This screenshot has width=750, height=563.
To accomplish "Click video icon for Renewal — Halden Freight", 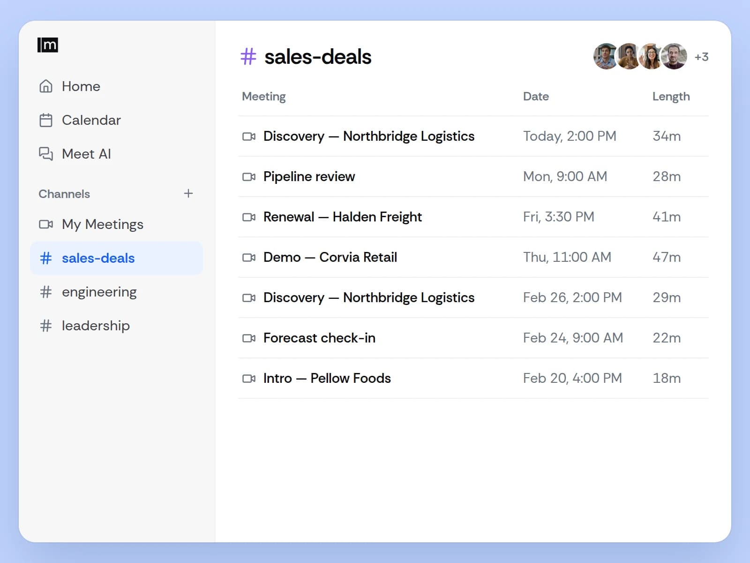I will click(249, 217).
